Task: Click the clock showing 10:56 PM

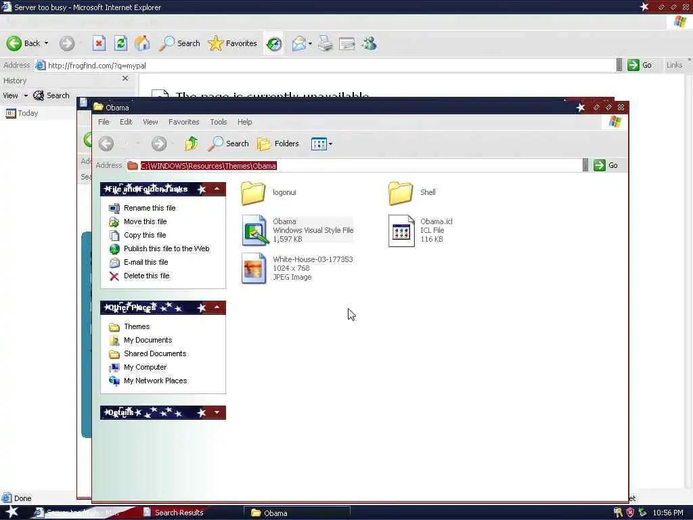Action: click(668, 513)
